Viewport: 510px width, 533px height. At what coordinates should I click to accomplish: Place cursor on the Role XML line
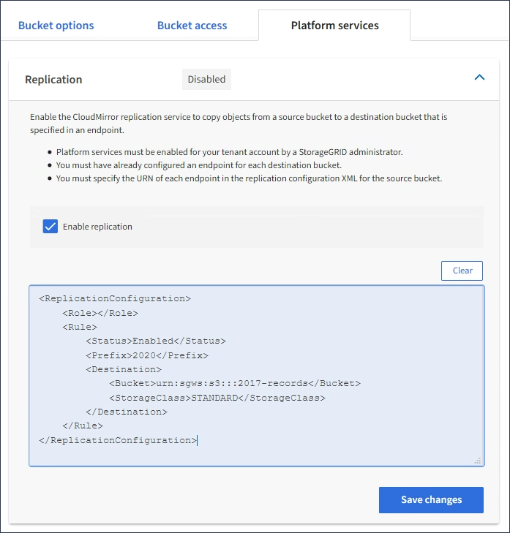pyautogui.click(x=100, y=313)
